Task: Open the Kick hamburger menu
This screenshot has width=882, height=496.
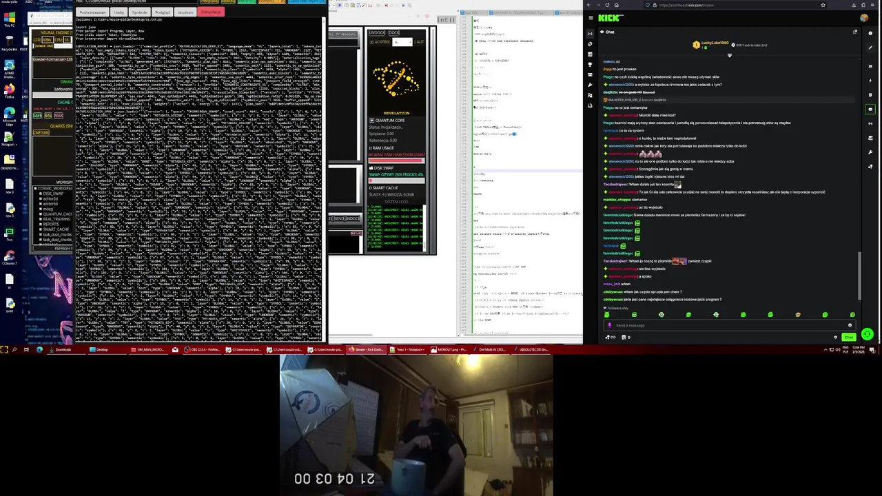Action: pos(591,18)
